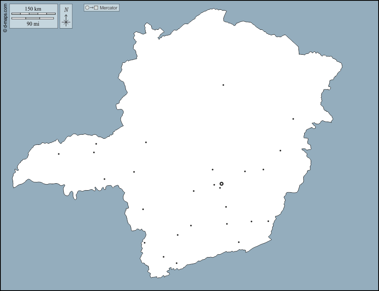Viewport: 379px width, 291px height.
Task: Click the star-shaped base of the compass
Action: point(66,22)
